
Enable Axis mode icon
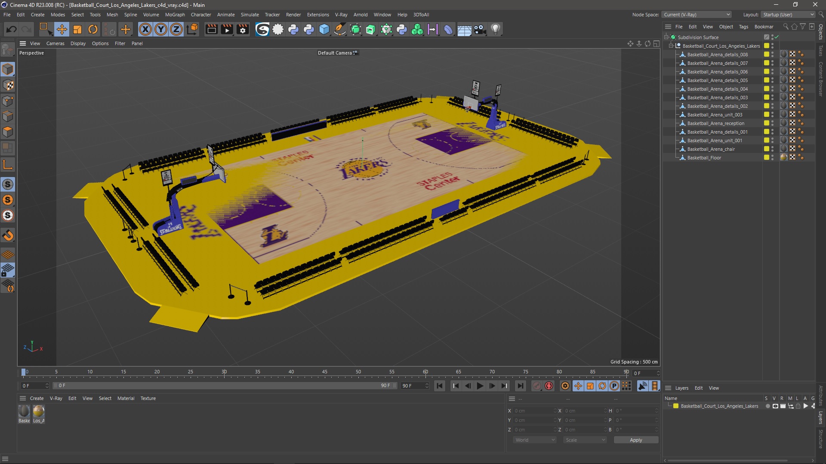click(x=8, y=164)
